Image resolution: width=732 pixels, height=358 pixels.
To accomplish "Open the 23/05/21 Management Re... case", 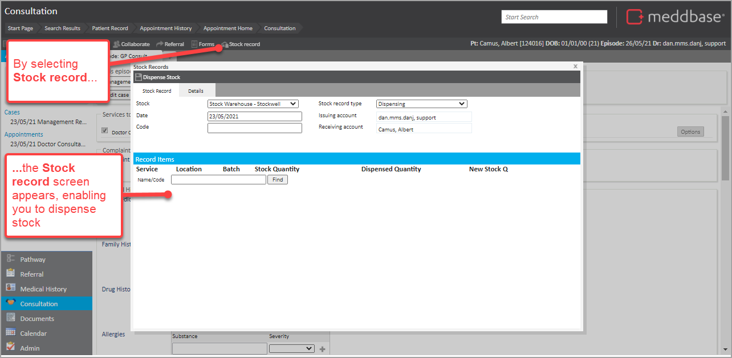I will click(48, 122).
